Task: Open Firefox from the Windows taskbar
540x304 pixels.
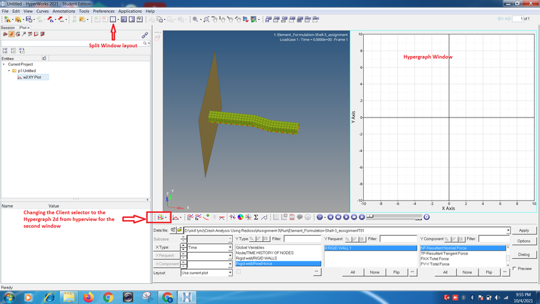Action: pos(88,297)
